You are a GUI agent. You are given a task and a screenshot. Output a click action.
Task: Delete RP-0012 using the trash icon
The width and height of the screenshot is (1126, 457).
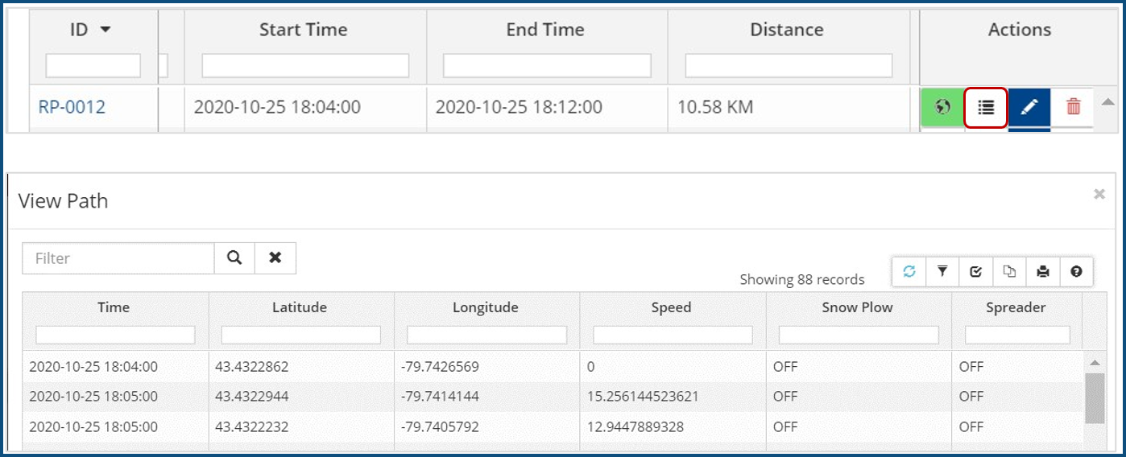tap(1073, 107)
